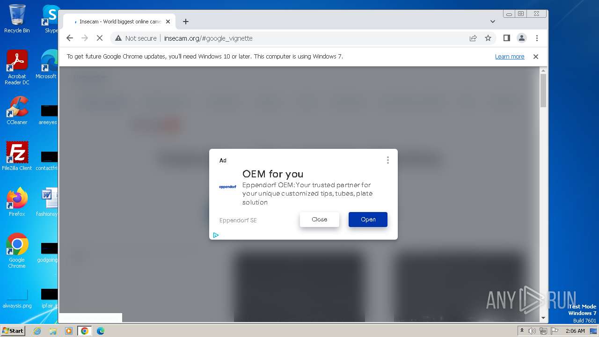599x337 pixels.
Task: Launch CCleaner desktop shortcut
Action: 17,110
